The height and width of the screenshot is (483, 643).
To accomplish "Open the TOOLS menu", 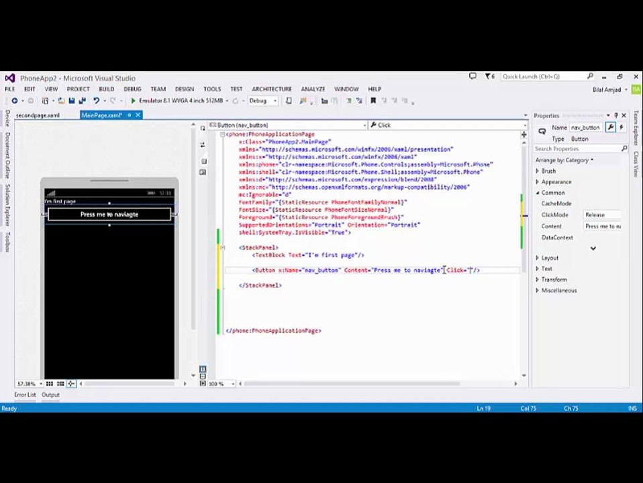I will point(212,89).
